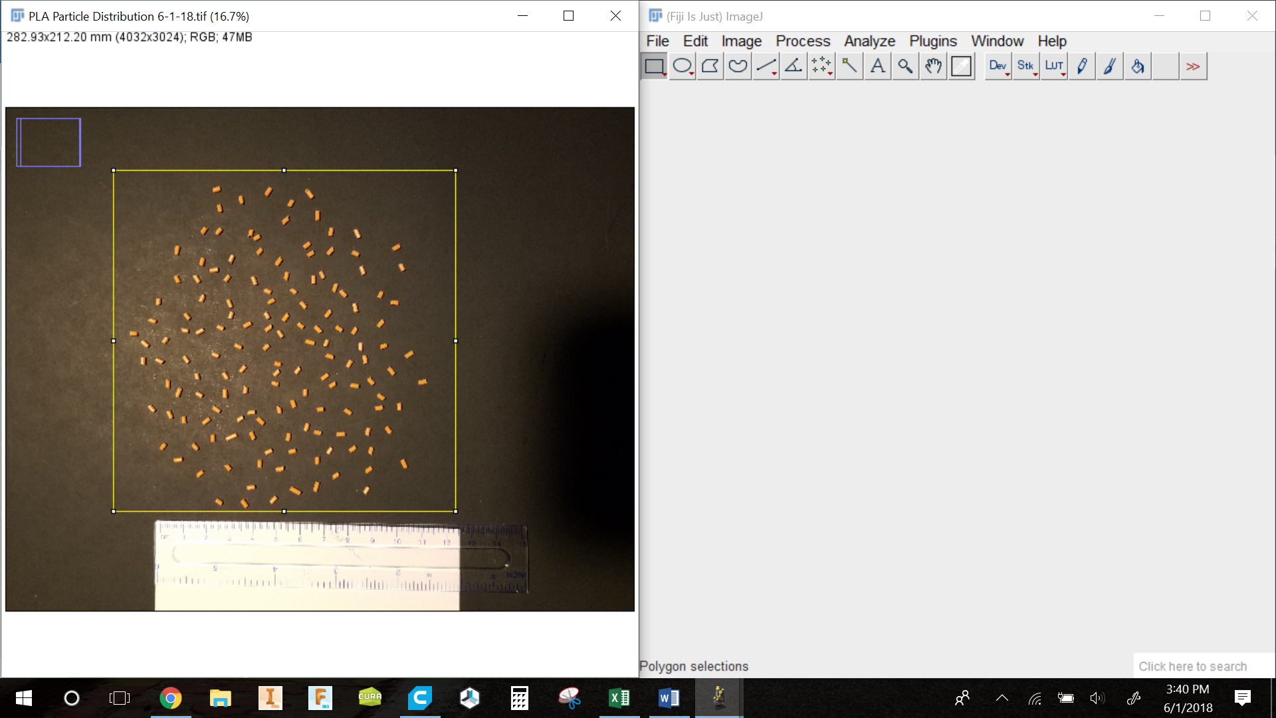Open the Stk stacks menu dropdown
This screenshot has width=1276, height=718.
point(1025,66)
